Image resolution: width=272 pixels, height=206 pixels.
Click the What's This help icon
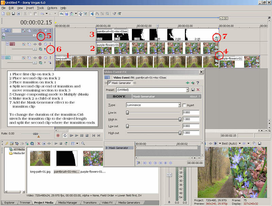(x=114, y=14)
